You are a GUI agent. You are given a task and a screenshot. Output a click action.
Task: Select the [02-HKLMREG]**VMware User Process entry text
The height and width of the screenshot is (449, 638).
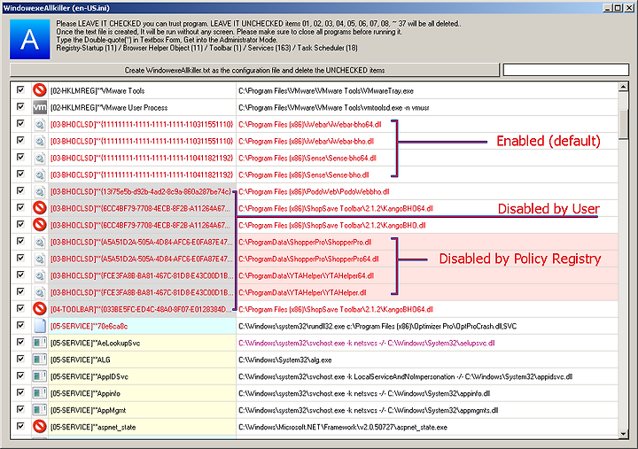[x=109, y=108]
